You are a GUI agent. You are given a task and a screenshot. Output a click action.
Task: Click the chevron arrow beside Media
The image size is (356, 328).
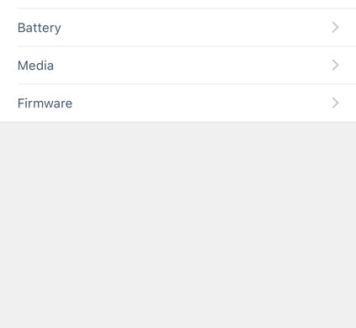pyautogui.click(x=335, y=65)
